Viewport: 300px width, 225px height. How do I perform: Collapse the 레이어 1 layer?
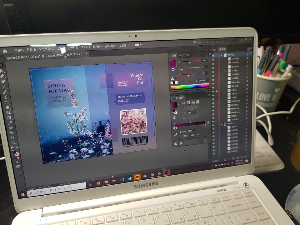221,124
